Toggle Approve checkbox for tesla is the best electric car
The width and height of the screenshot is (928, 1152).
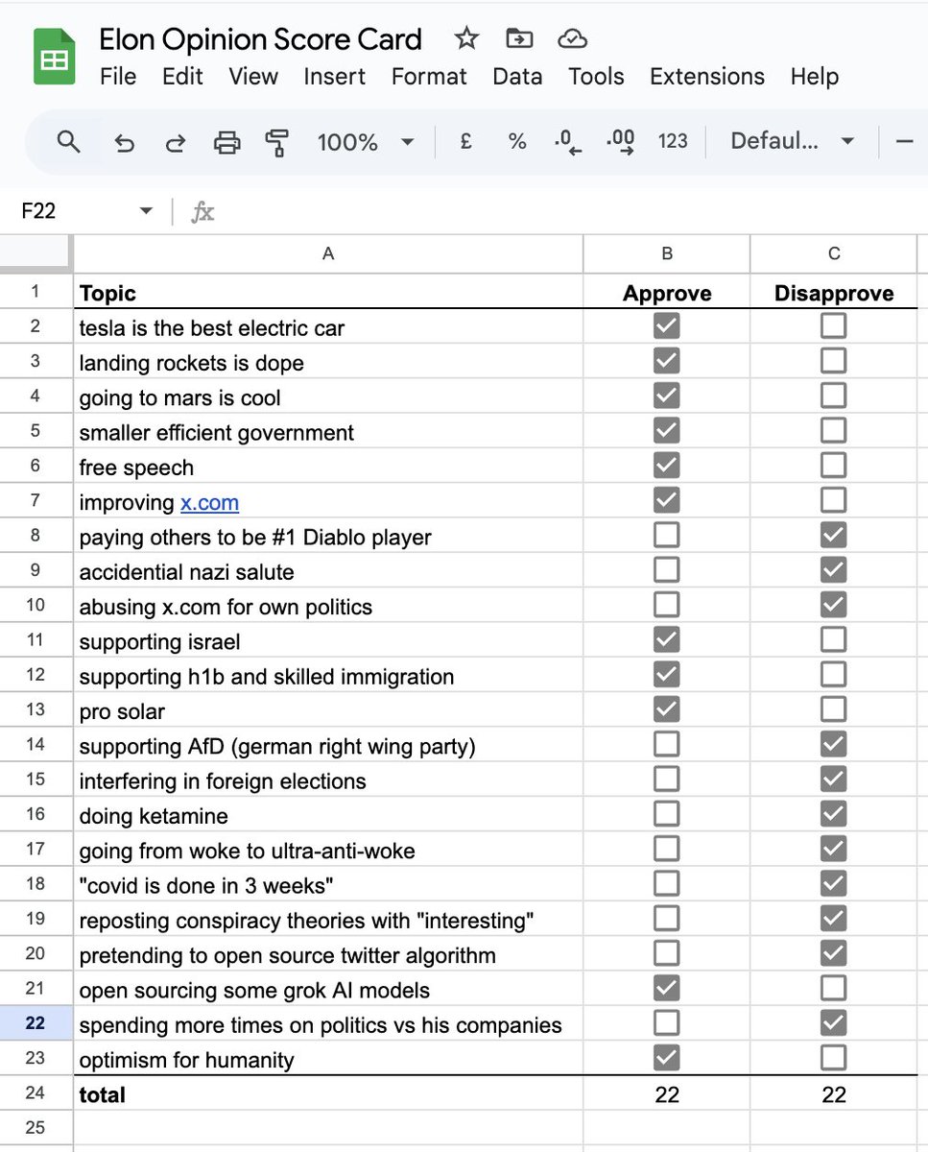pos(666,326)
